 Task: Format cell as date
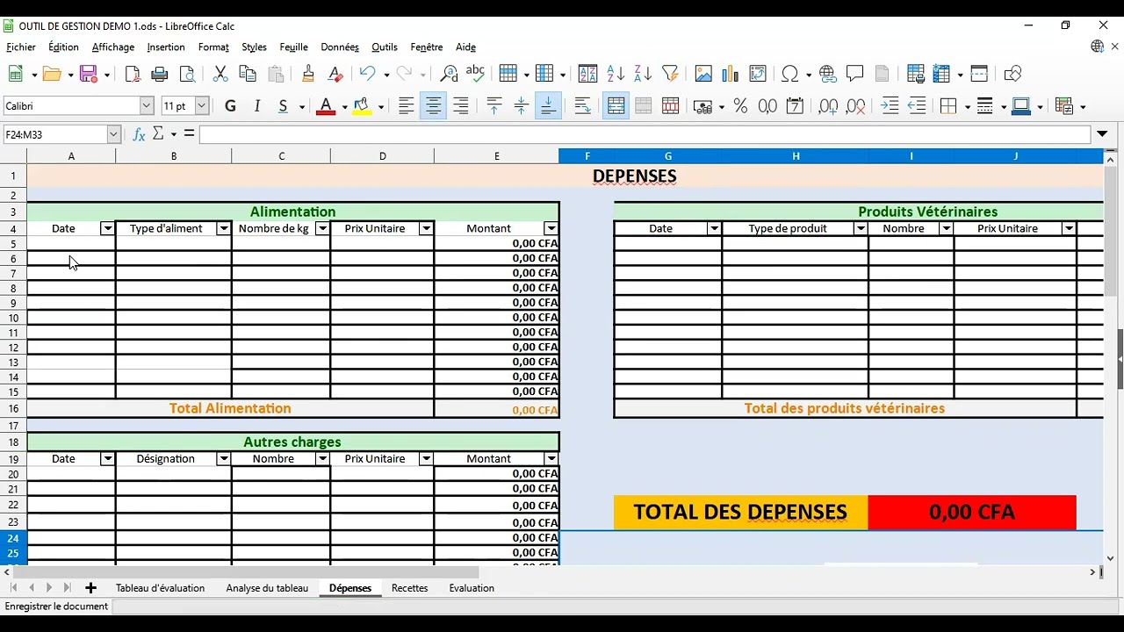pos(795,106)
